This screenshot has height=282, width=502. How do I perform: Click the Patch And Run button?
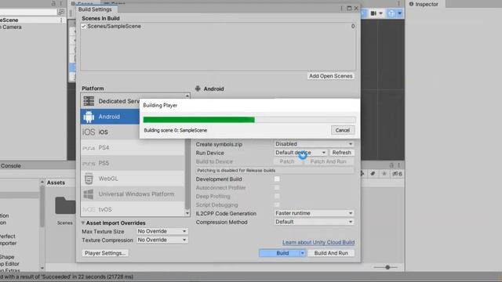point(328,161)
